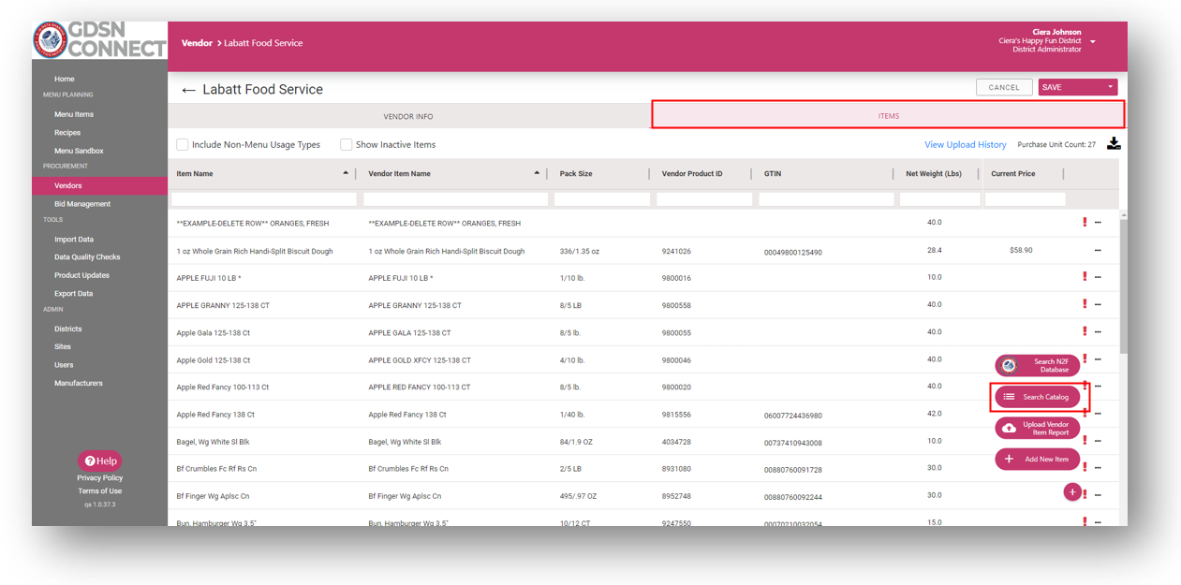Open the ellipsis menu for Bf Finger Wg Aplsc Cn
Image resolution: width=1181 pixels, height=585 pixels.
point(1098,495)
